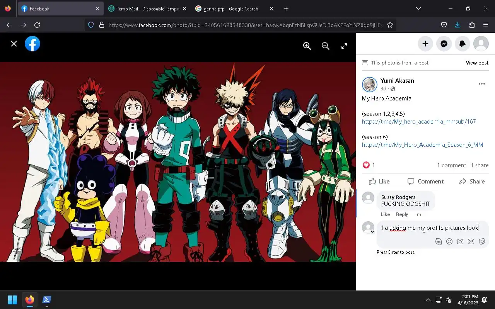The height and width of the screenshot is (309, 495).
Task: Insert an avatar sticker in comment
Action: (439, 241)
